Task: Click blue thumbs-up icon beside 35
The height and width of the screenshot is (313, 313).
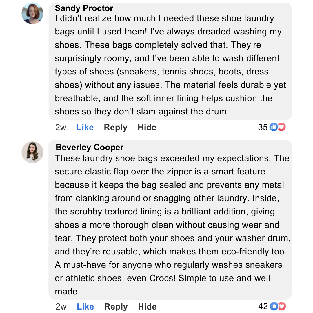Action: (273, 127)
